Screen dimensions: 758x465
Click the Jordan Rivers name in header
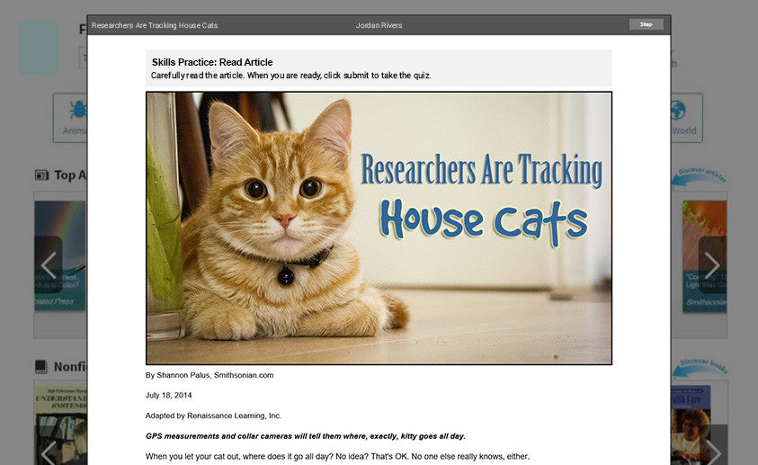coord(379,25)
